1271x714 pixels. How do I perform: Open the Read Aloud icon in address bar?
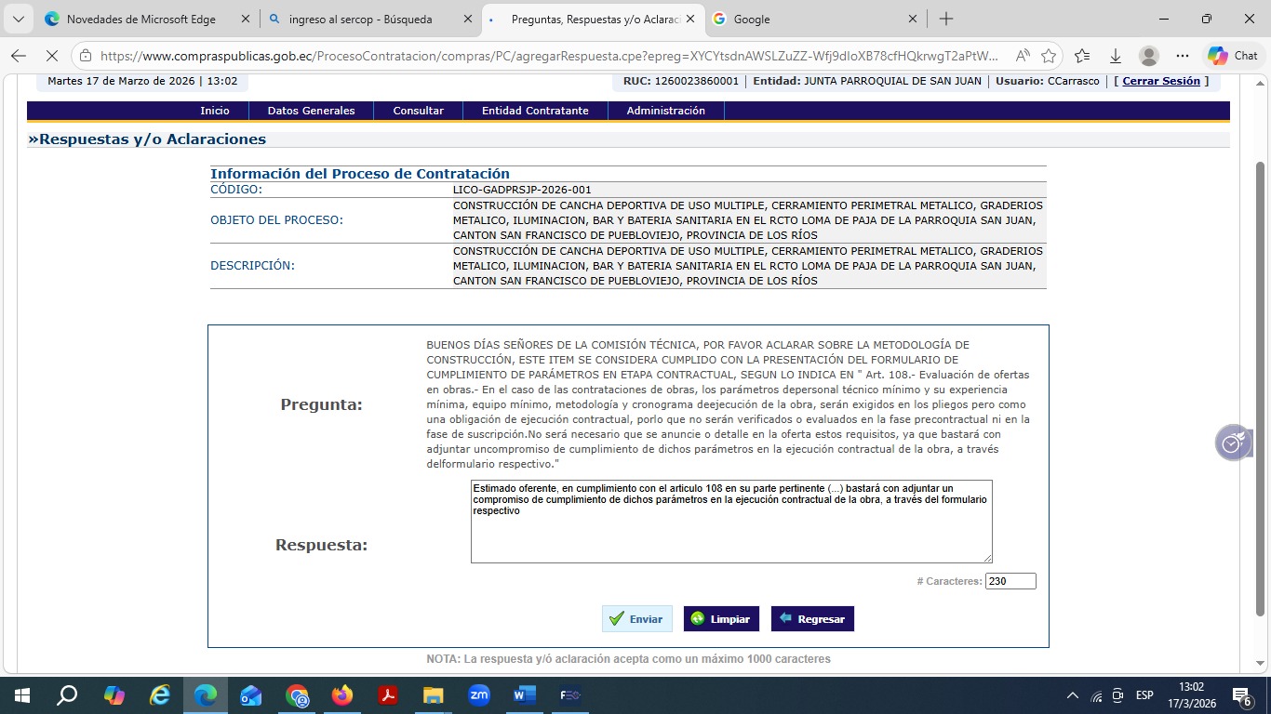tap(1023, 56)
